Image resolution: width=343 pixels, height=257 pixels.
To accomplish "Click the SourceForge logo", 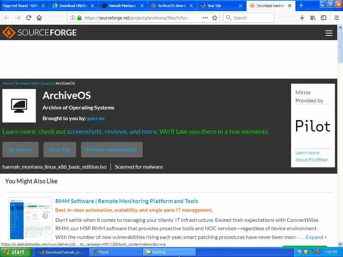I will (x=40, y=32).
